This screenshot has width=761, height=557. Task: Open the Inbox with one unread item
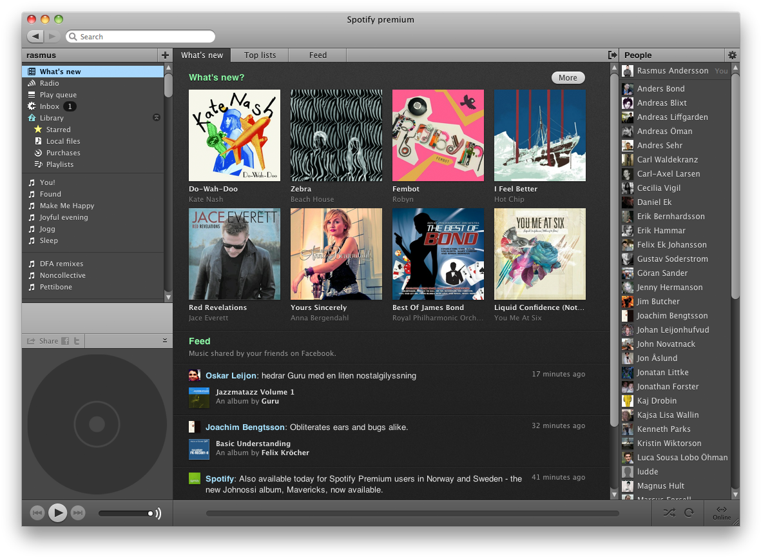click(x=49, y=106)
